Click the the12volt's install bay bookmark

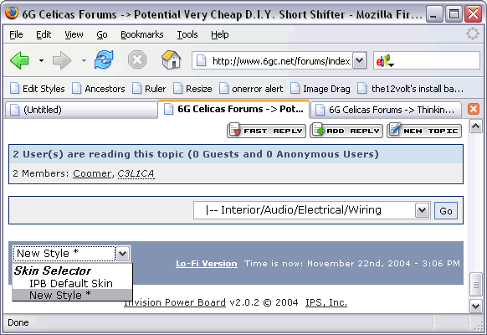click(411, 89)
